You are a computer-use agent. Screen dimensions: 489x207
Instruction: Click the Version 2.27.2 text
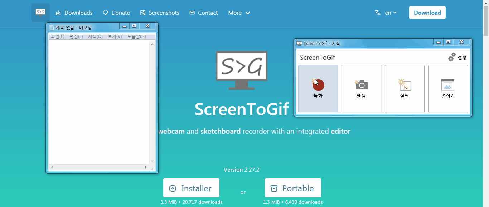pos(241,169)
